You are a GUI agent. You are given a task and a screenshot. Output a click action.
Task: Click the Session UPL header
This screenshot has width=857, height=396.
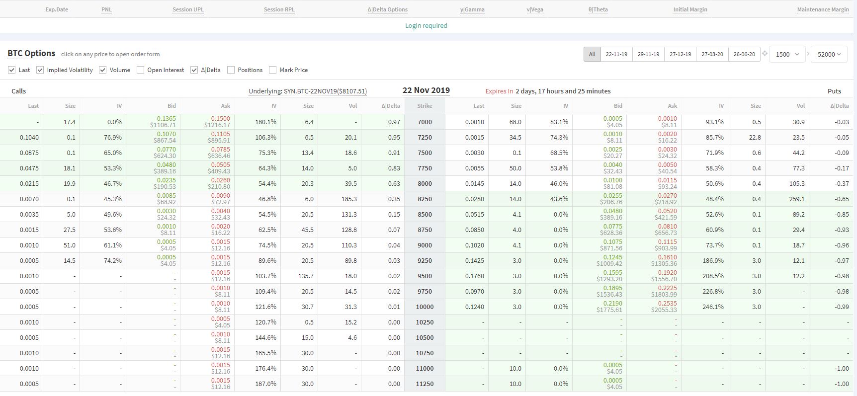point(188,9)
